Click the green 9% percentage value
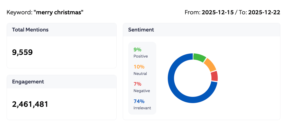 137,50
